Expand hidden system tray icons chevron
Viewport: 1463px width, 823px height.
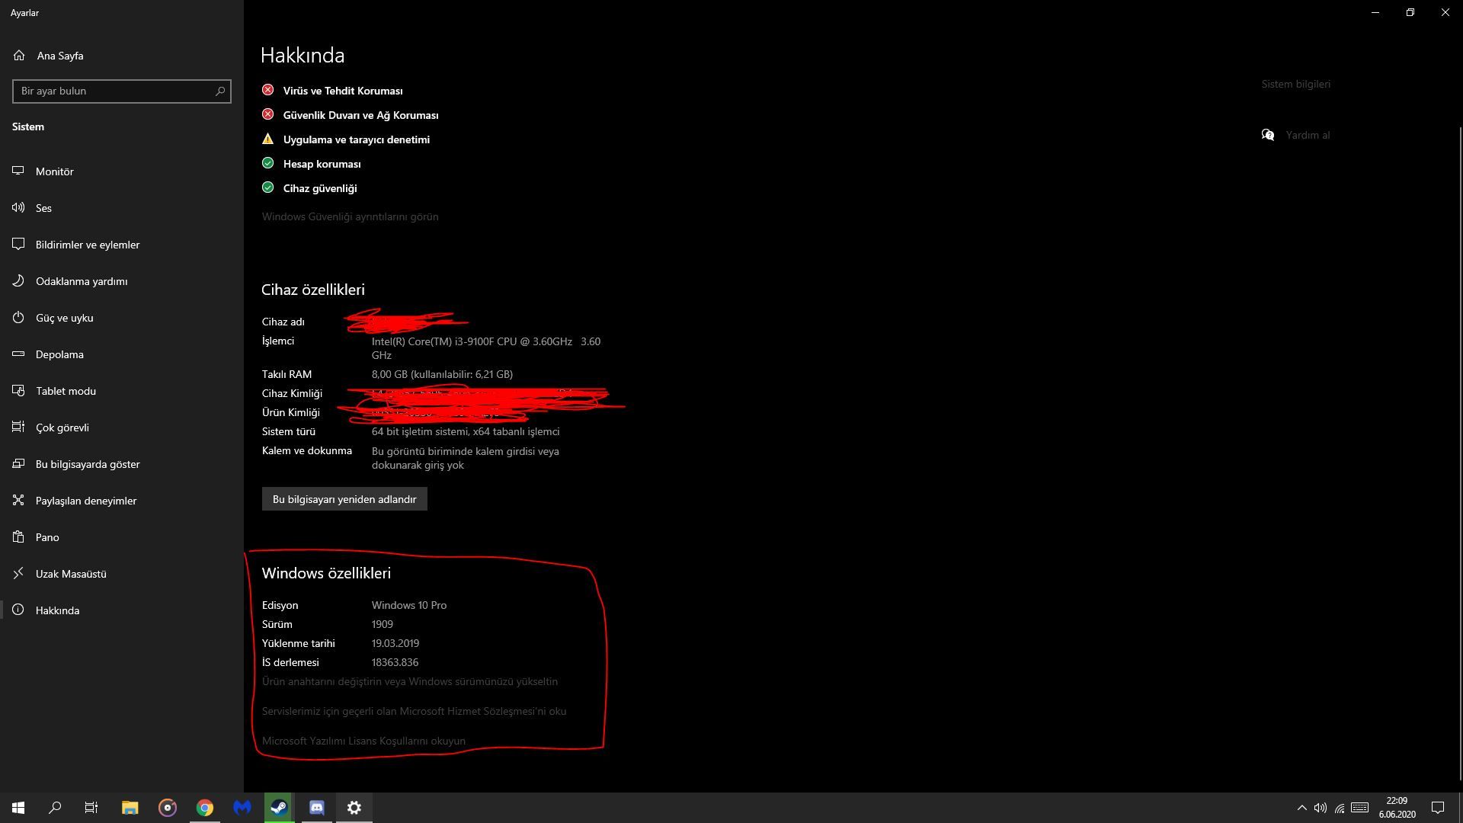(1301, 808)
